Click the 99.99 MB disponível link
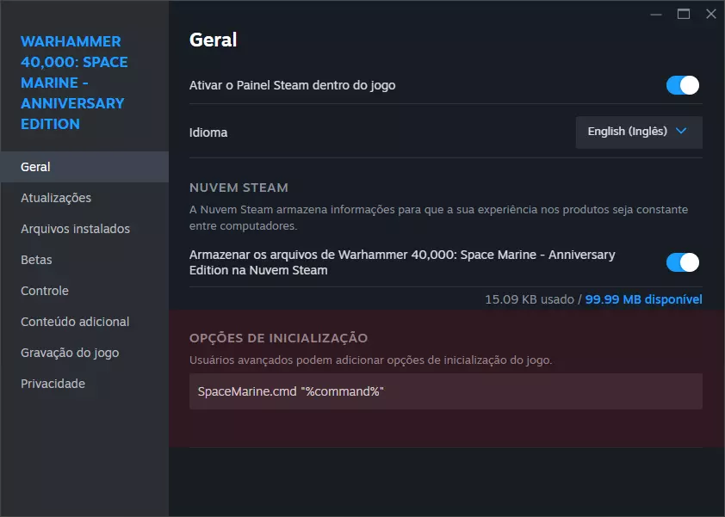The height and width of the screenshot is (517, 725). pyautogui.click(x=643, y=299)
